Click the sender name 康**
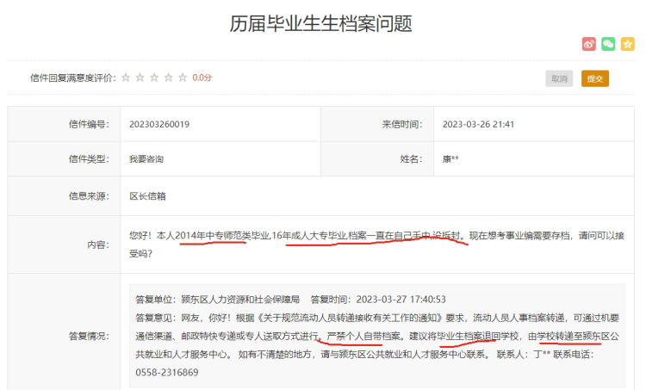The image size is (646, 390). point(450,159)
